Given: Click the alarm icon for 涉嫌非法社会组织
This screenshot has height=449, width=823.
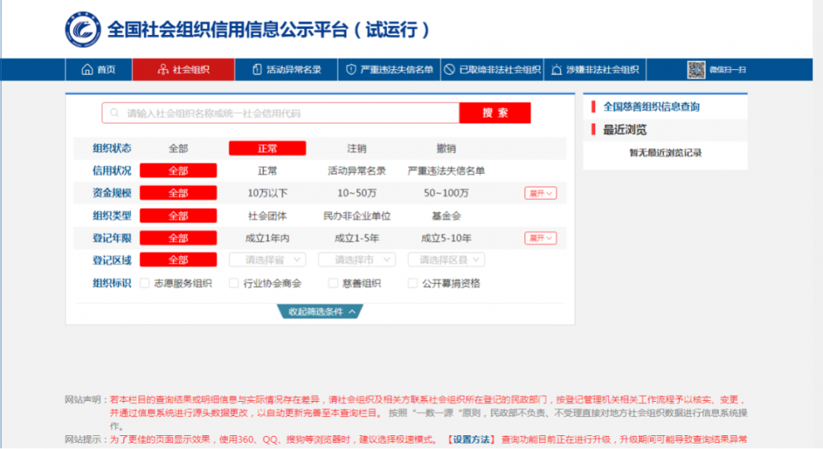Looking at the screenshot, I should (557, 70).
